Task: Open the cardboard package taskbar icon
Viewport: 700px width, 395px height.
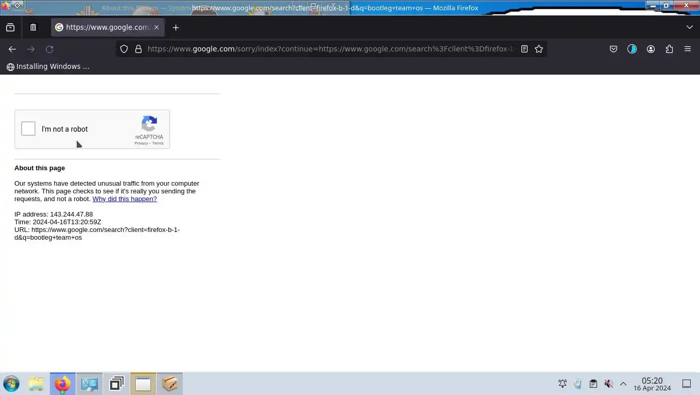Action: [x=170, y=384]
